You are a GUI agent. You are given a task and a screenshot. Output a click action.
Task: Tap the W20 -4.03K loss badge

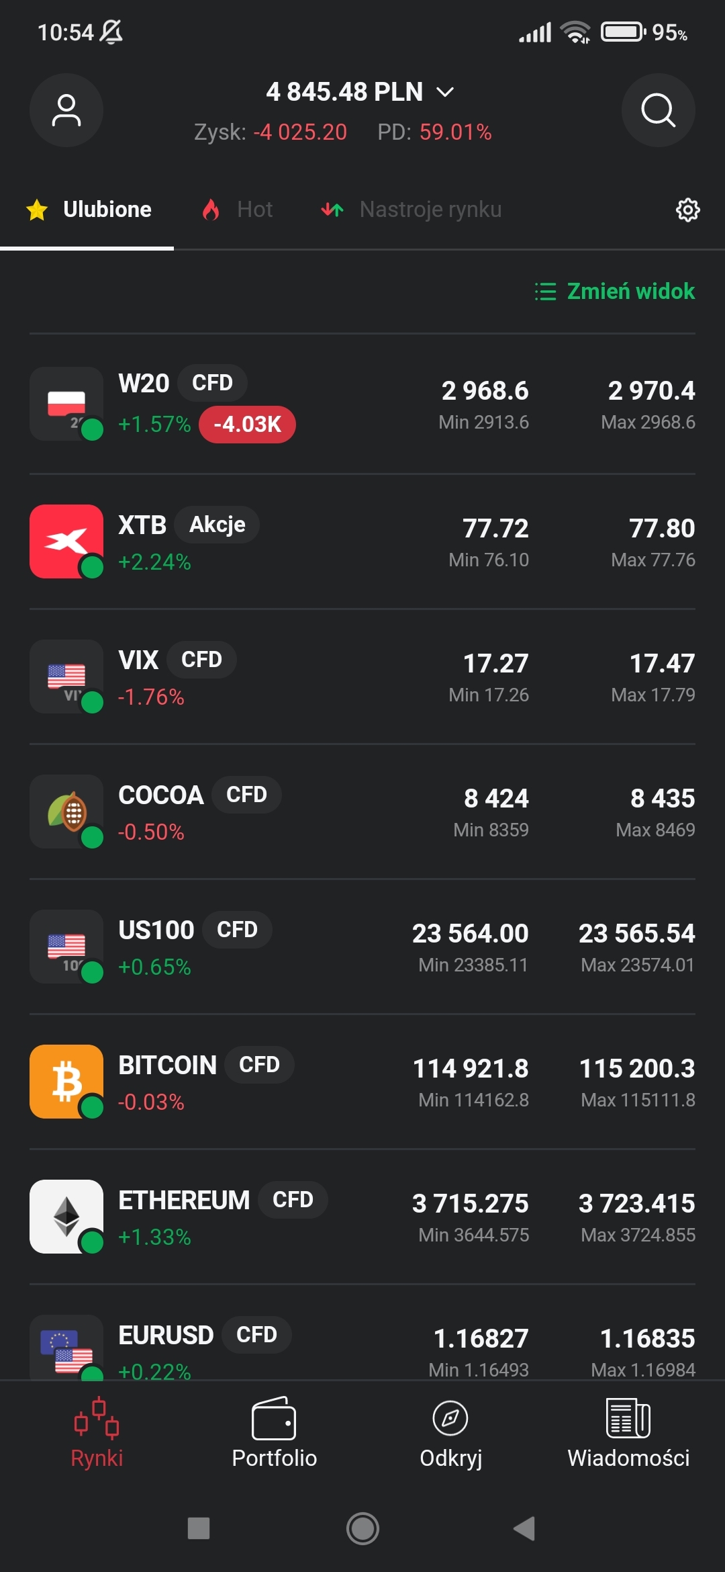(x=247, y=425)
